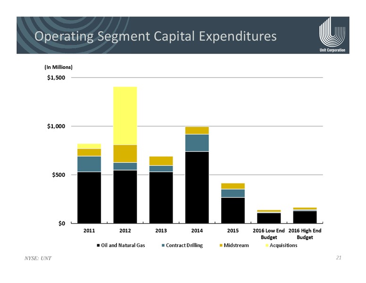This screenshot has width=366, height=283.
Task: Click the 2012 x-axis label
Action: coord(125,231)
